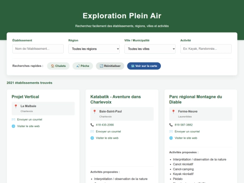Open the Toutes les régions dropdown

click(x=94, y=49)
